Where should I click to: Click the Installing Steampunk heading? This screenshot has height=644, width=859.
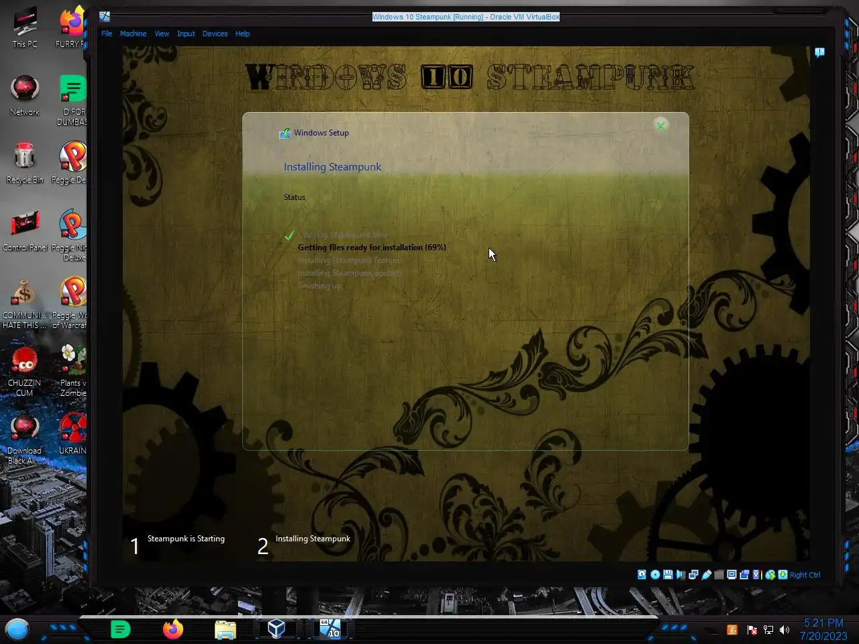(332, 167)
